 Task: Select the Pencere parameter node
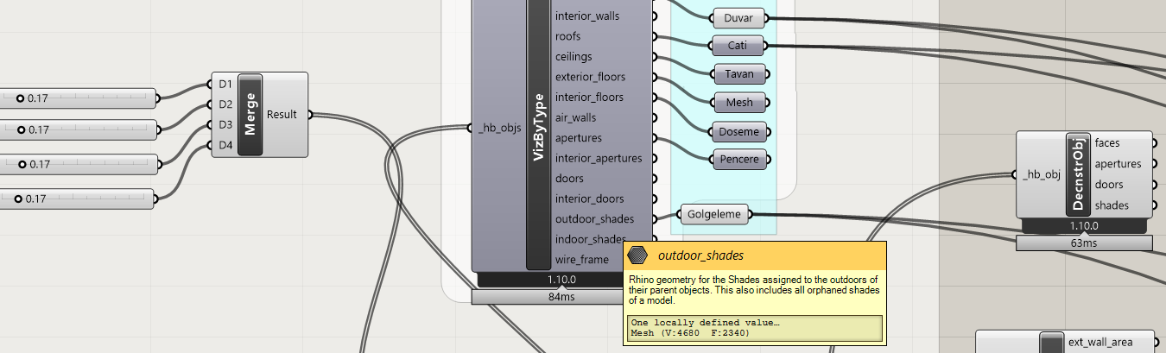(738, 160)
